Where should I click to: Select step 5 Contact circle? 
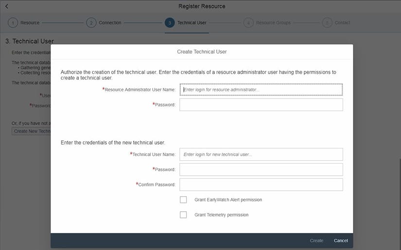point(327,23)
